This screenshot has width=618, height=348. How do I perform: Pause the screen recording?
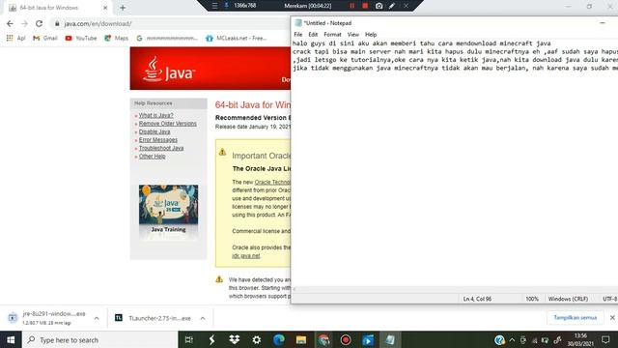[x=351, y=6]
